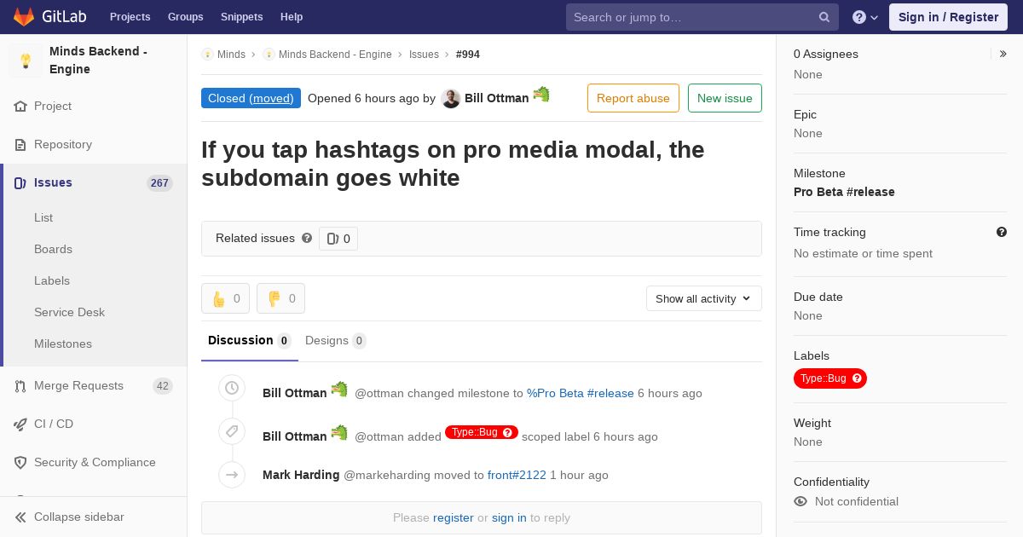Open Boards in the sidebar
The height and width of the screenshot is (537, 1023).
53,249
